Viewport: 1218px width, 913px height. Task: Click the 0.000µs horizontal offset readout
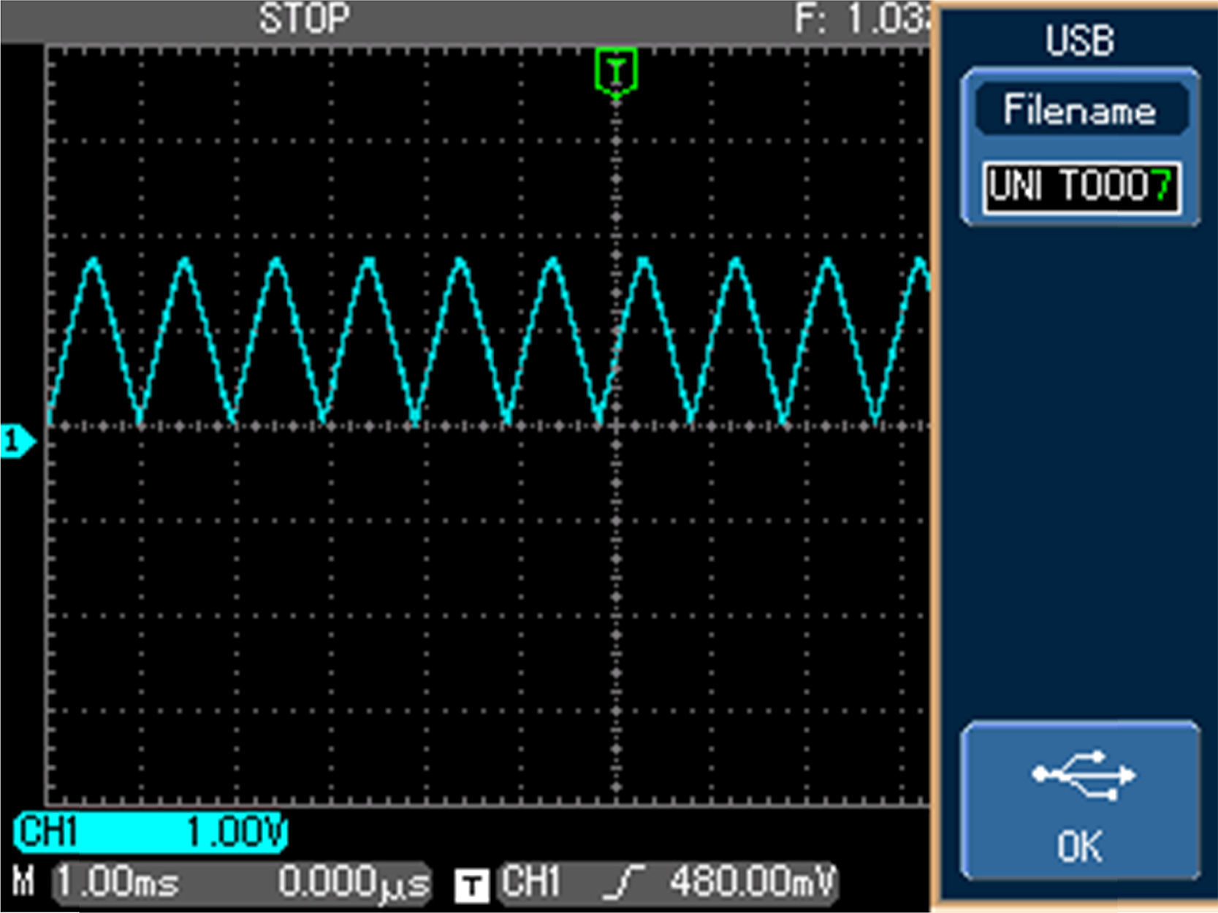point(354,883)
